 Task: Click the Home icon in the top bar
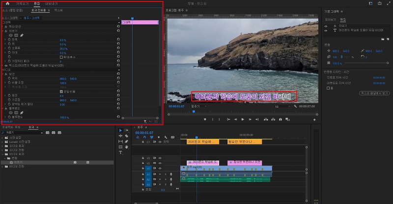tap(7, 3)
